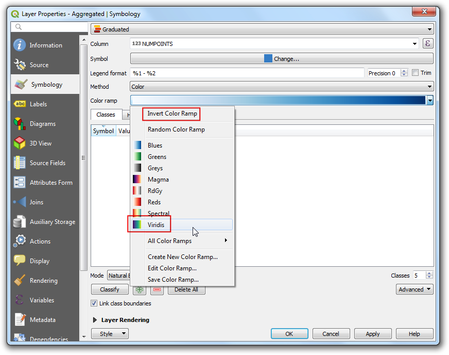Screen dimensions: 449x355
Task: Click the Help button
Action: click(415, 333)
